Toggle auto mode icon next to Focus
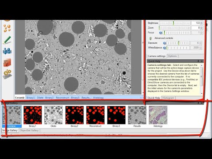212x159 pixels. click(x=161, y=33)
